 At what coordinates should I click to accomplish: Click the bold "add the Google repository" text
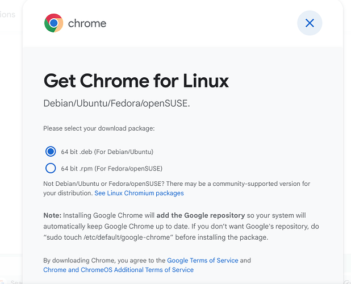point(200,215)
